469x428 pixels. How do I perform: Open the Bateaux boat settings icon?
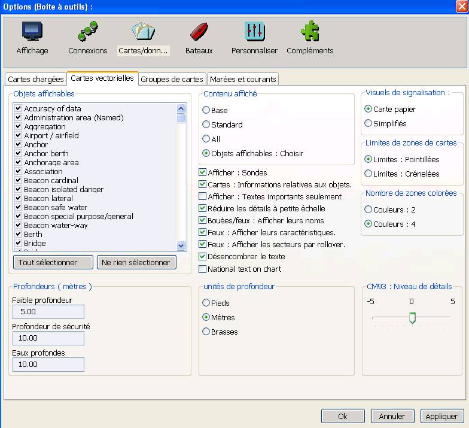pyautogui.click(x=199, y=32)
